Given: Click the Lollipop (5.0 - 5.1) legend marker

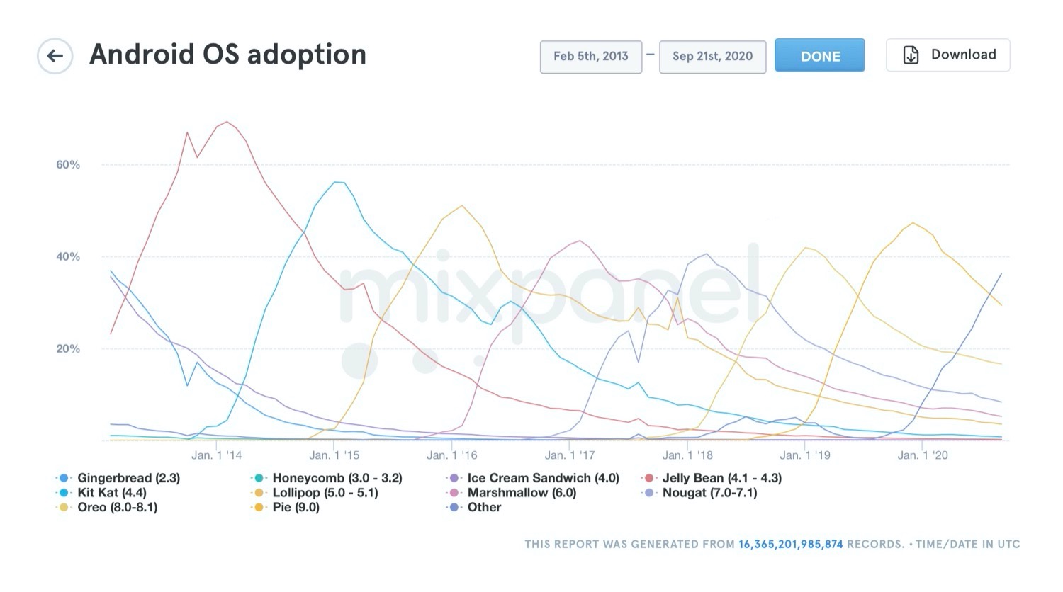Looking at the screenshot, I should (x=259, y=493).
